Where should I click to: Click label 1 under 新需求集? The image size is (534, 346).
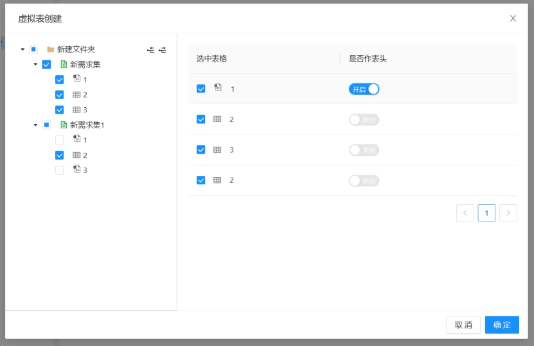point(85,80)
